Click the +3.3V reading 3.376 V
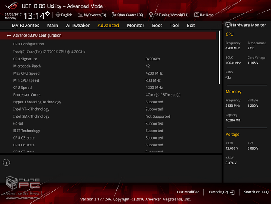 click(231, 163)
